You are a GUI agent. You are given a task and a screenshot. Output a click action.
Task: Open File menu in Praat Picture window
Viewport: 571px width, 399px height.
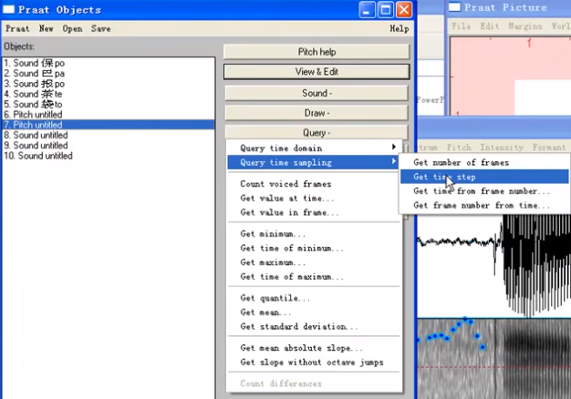tap(461, 26)
